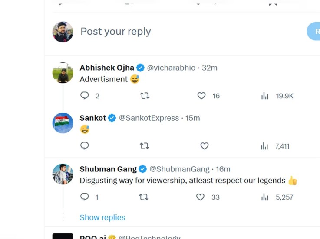Reply to Abhishek Ojha's comment
Image resolution: width=320 pixels, height=239 pixels.
(x=85, y=96)
